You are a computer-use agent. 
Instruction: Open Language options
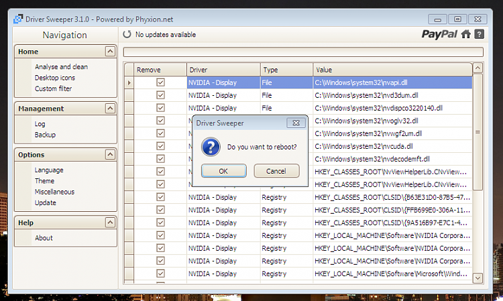pos(49,170)
